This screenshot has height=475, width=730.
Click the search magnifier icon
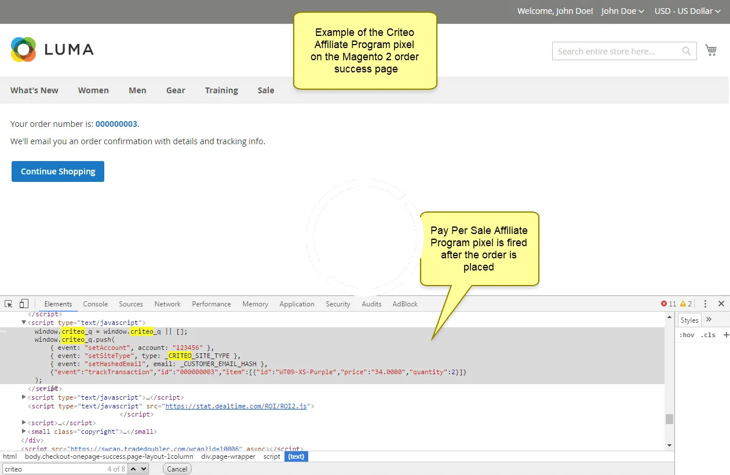point(687,51)
